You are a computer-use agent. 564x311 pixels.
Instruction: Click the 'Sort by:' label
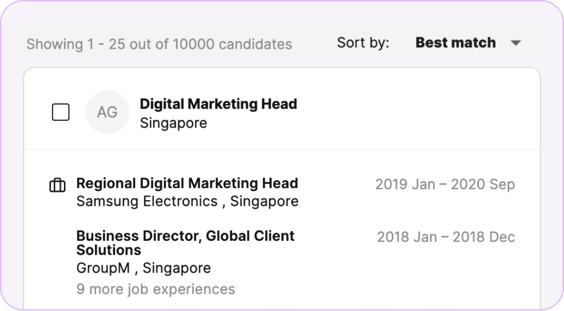coord(363,43)
